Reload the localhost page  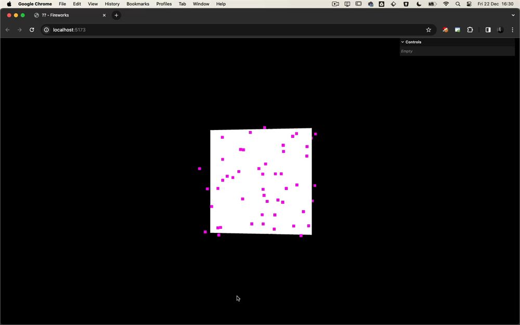[32, 30]
